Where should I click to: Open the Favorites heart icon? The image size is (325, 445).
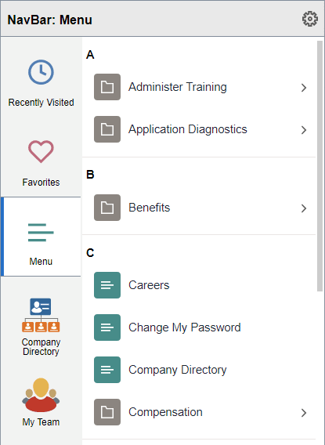[41, 151]
